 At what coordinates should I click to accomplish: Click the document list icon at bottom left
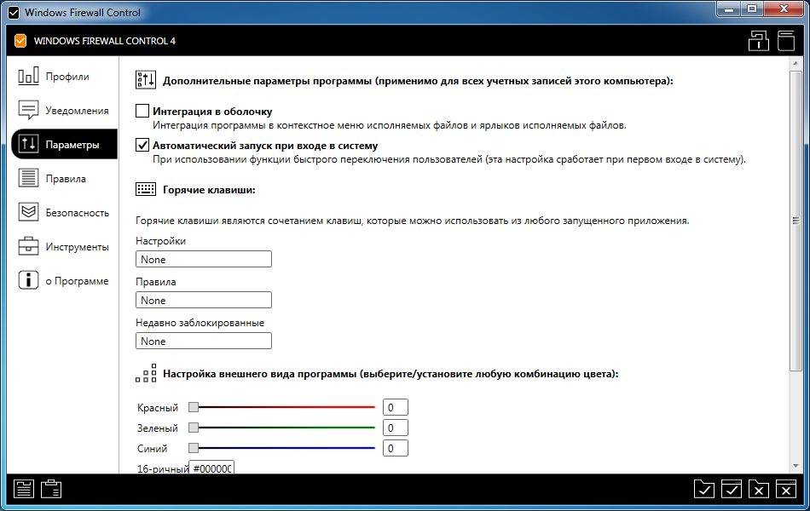24,489
